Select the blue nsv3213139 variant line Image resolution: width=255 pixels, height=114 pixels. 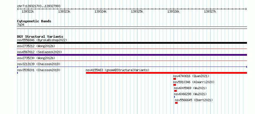pos(132,67)
